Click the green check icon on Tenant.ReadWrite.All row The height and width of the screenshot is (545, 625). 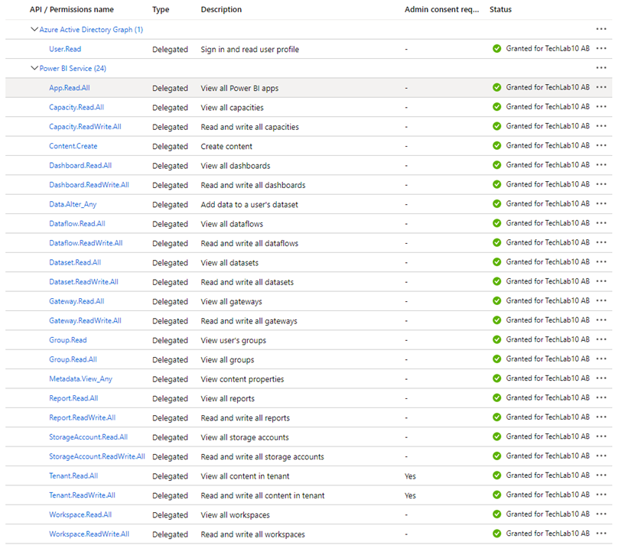coord(498,495)
